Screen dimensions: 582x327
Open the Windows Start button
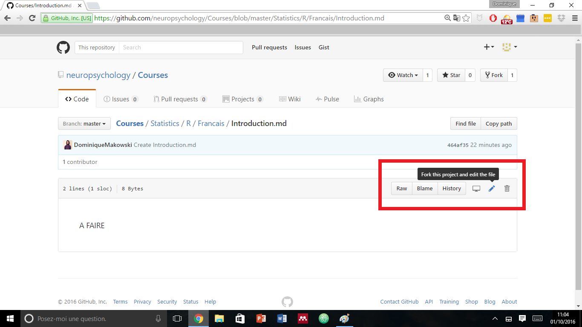click(x=10, y=318)
